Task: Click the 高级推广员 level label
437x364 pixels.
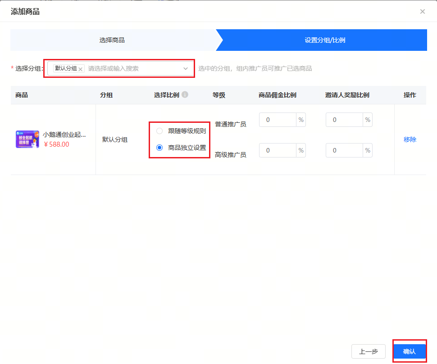Action: click(231, 155)
